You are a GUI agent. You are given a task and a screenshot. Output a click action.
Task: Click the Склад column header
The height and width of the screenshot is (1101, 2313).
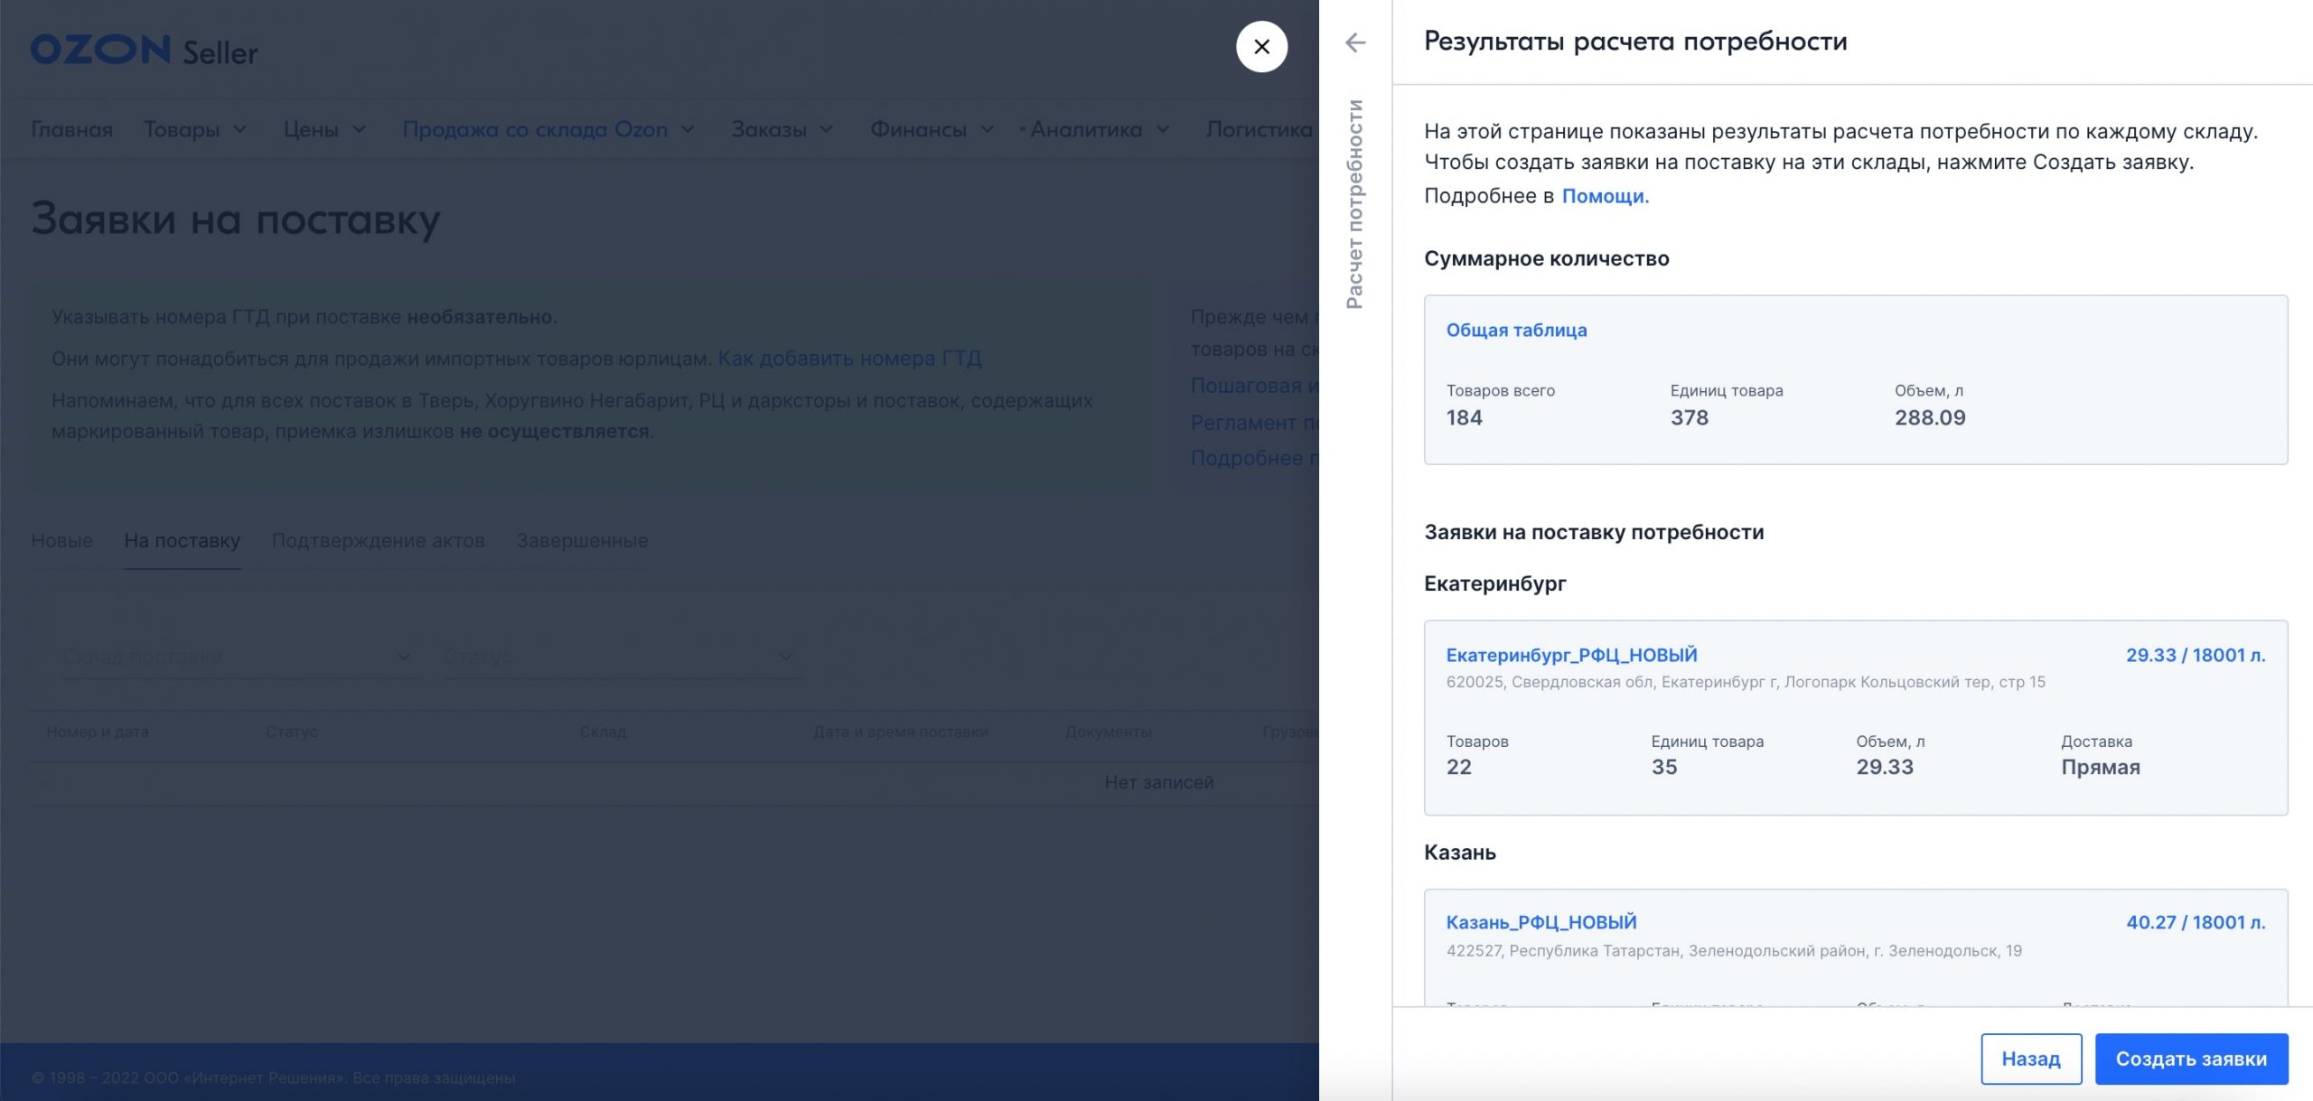(x=603, y=732)
